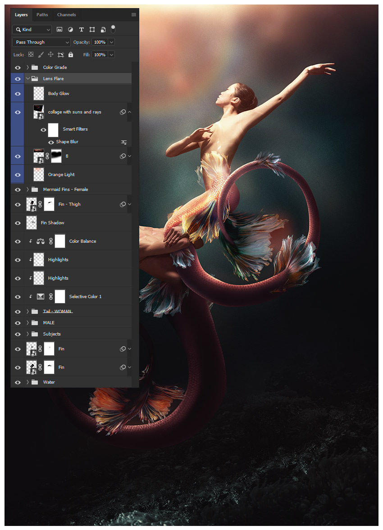Switch to the Channels tab
This screenshot has height=530, width=383.
[x=66, y=14]
